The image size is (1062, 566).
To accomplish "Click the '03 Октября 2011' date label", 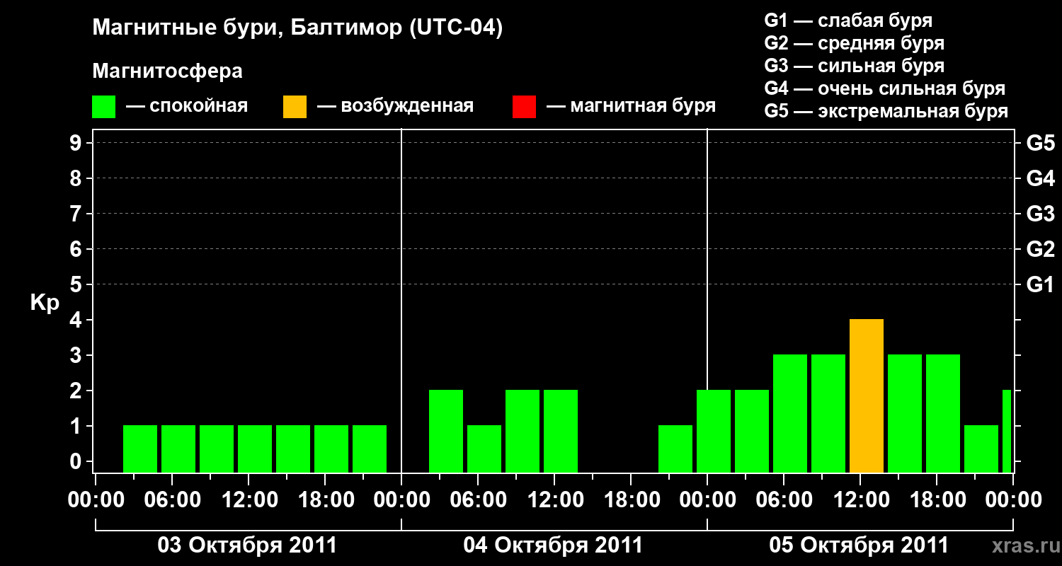I will [x=247, y=545].
